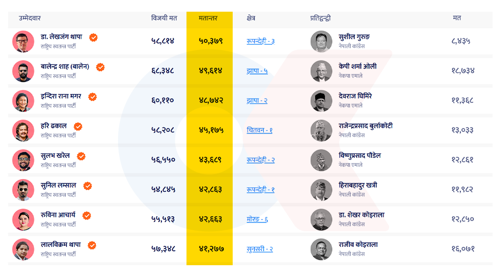
Task: Click केपी शर्मा ओली's photo
Action: click(x=321, y=71)
